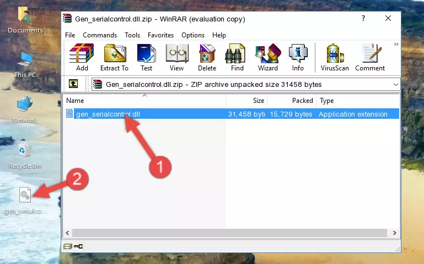The image size is (424, 264).
Task: Click the Application extension type cell
Action: tap(353, 114)
